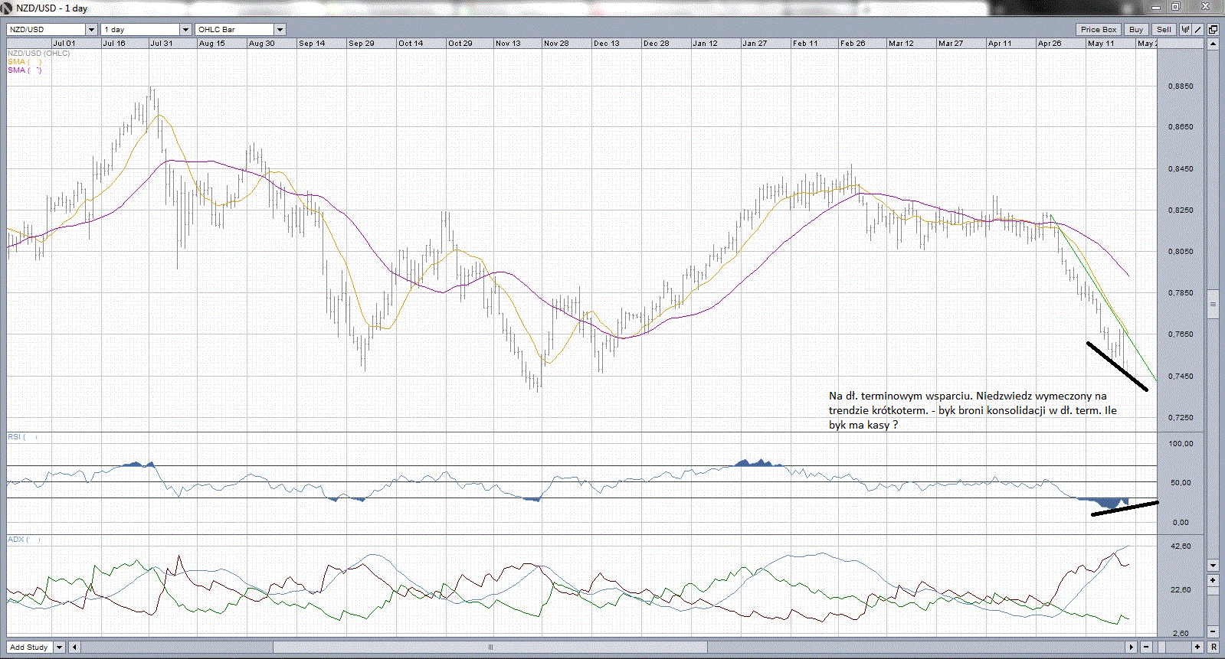Toggle the Price Box display
The image size is (1225, 659).
tap(1099, 29)
